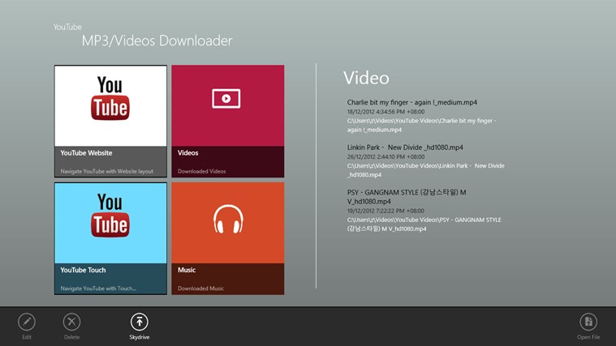Click the Downloaded Videos subtitle
616x346 pixels.
[202, 171]
